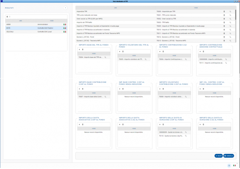
Task: Click the Italian flag on the ENTE row
Action: click(x=65, y=28)
